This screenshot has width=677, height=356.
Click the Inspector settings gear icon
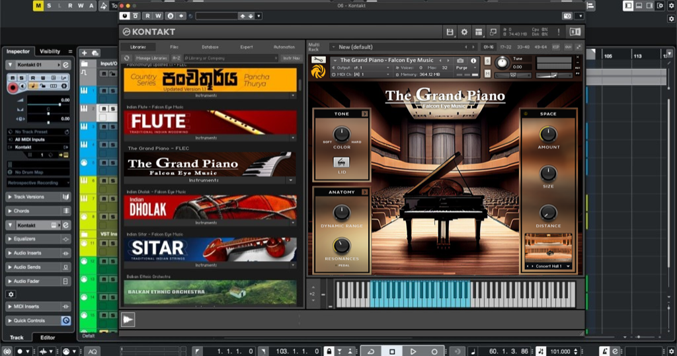pos(11,294)
